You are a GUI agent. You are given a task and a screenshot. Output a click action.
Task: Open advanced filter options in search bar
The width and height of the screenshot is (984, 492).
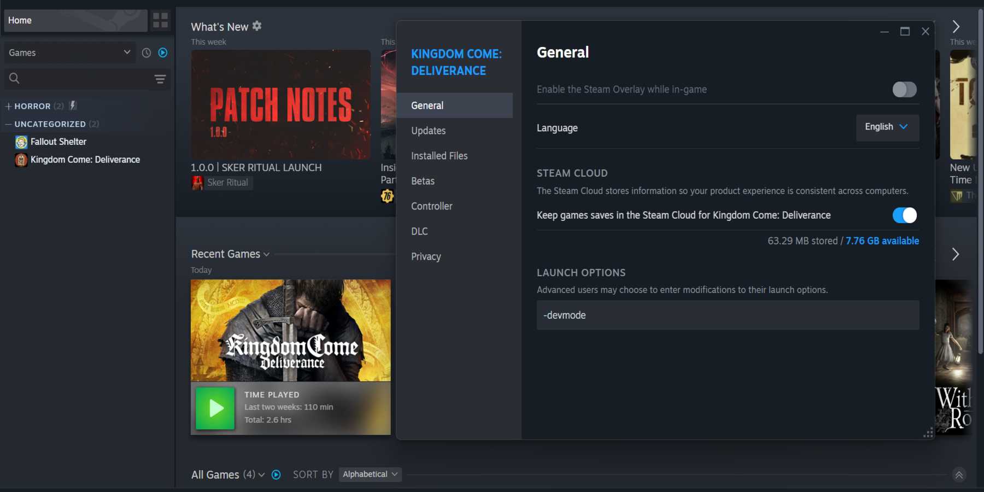coord(160,79)
